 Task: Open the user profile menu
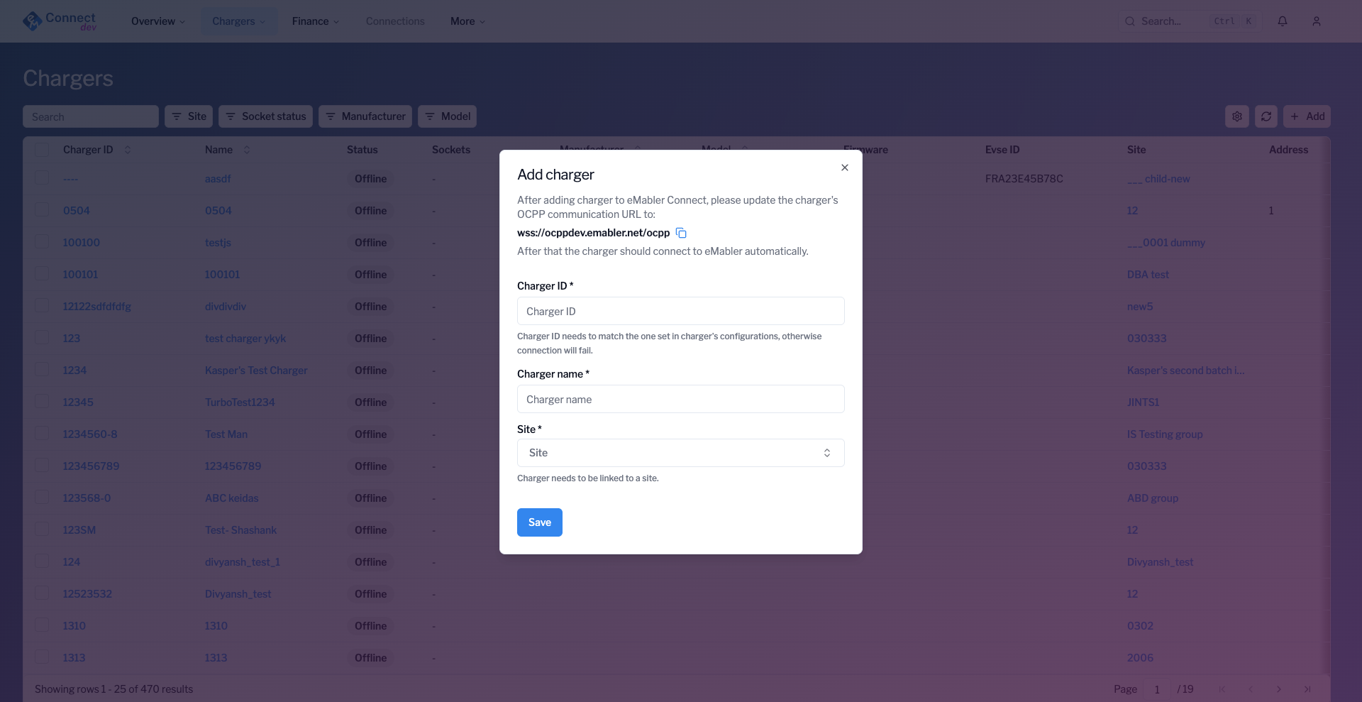coord(1317,21)
